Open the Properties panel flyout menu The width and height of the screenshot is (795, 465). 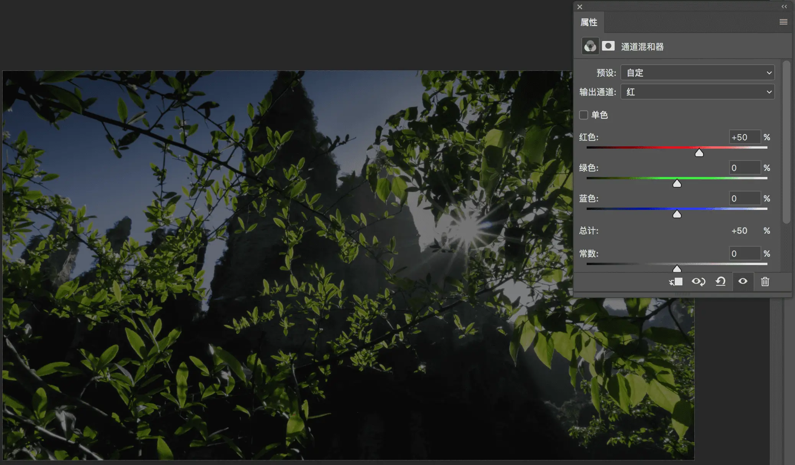783,22
